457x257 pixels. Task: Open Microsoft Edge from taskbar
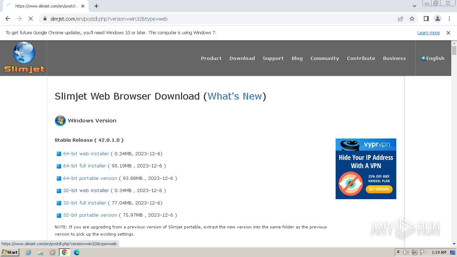[77, 252]
